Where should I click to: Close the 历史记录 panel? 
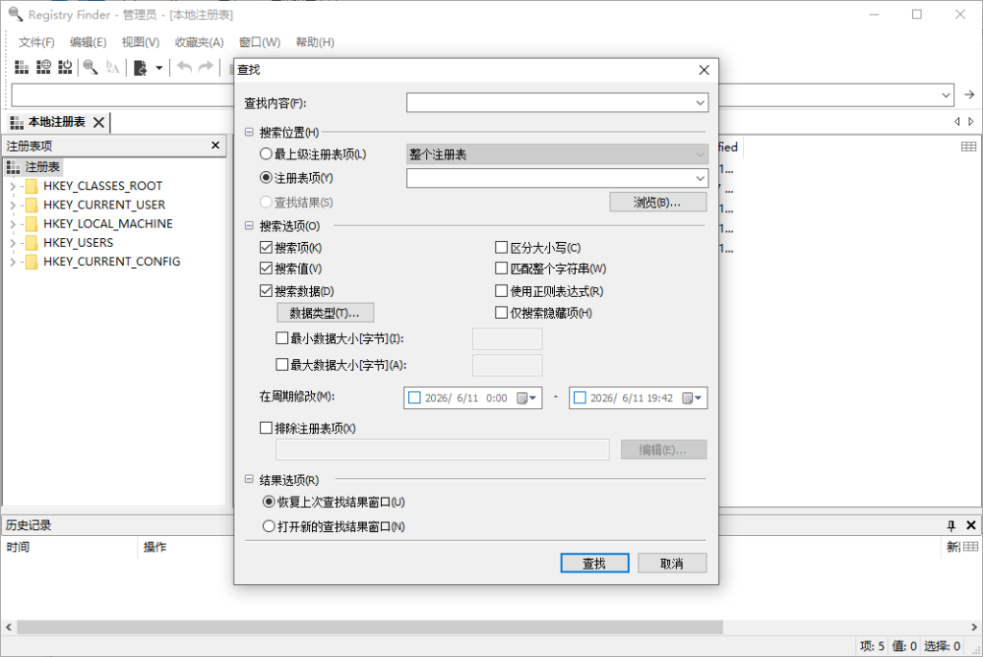(971, 525)
